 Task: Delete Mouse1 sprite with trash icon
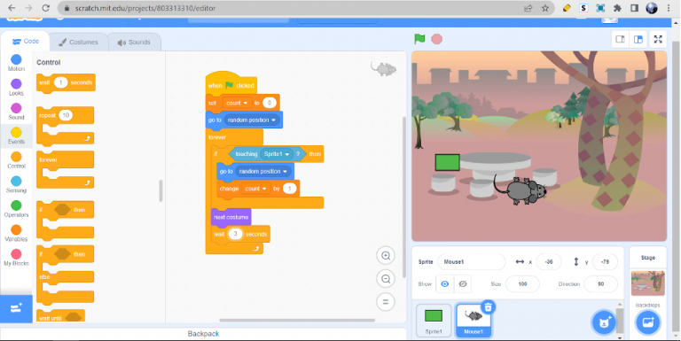tap(489, 307)
